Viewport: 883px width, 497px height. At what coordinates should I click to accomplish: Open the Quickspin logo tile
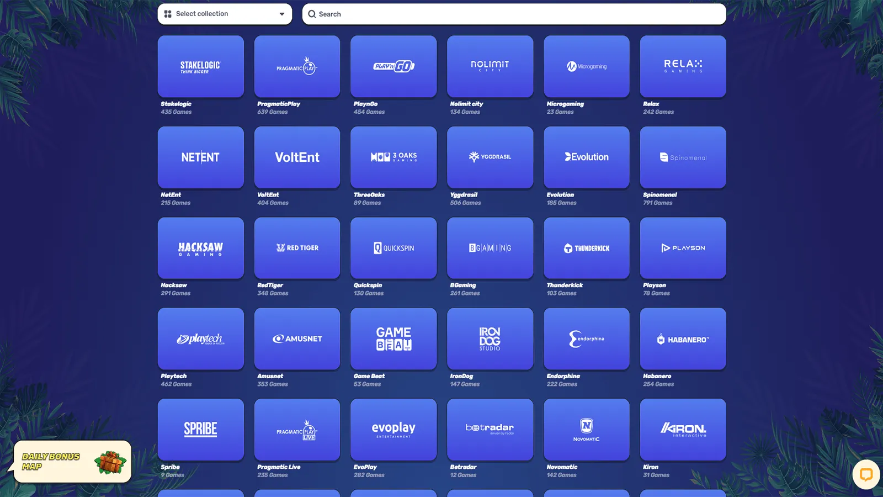tap(393, 248)
